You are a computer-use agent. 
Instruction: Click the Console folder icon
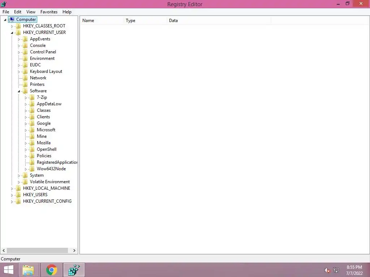[x=25, y=45]
